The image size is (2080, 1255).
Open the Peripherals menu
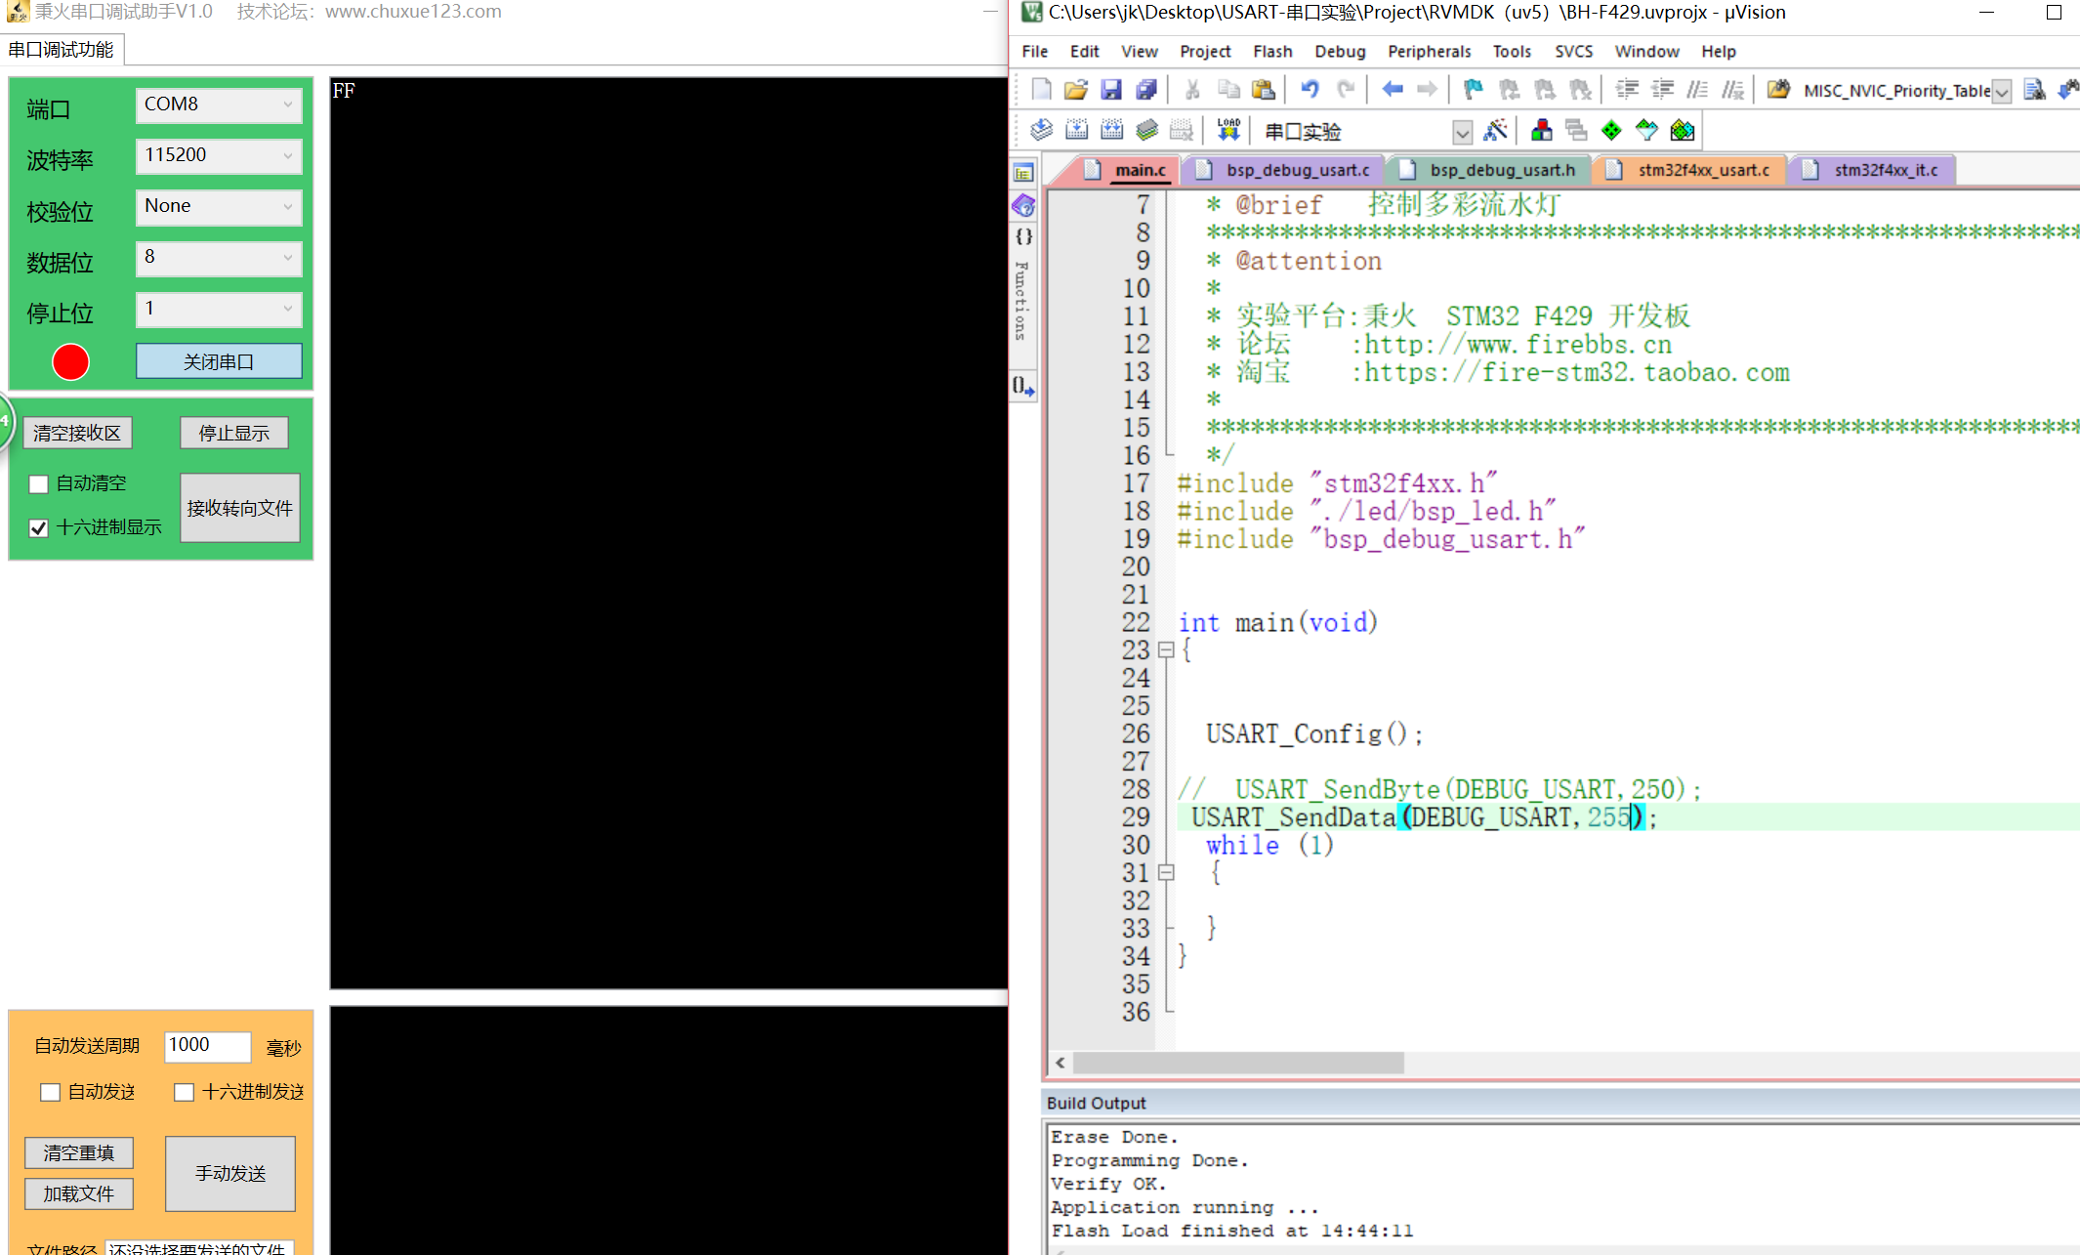coord(1429,52)
